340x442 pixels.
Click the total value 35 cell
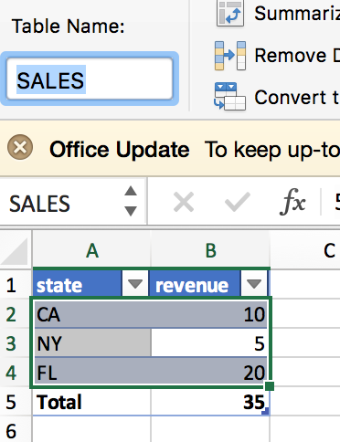[x=209, y=402]
